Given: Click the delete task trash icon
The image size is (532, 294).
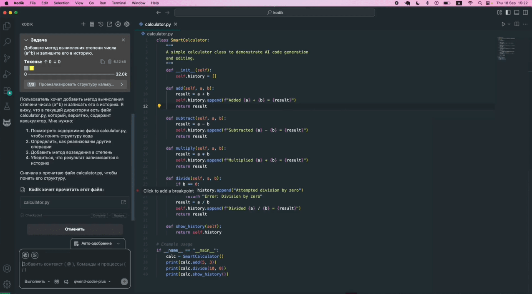Looking at the screenshot, I should pos(110,62).
